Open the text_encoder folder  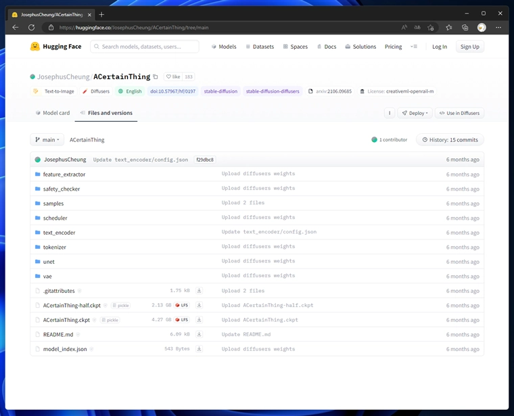60,233
